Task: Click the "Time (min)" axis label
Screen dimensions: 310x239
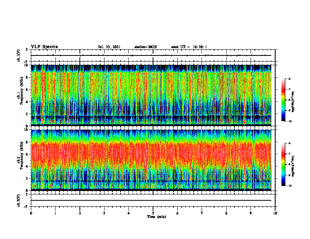Action: (x=157, y=217)
